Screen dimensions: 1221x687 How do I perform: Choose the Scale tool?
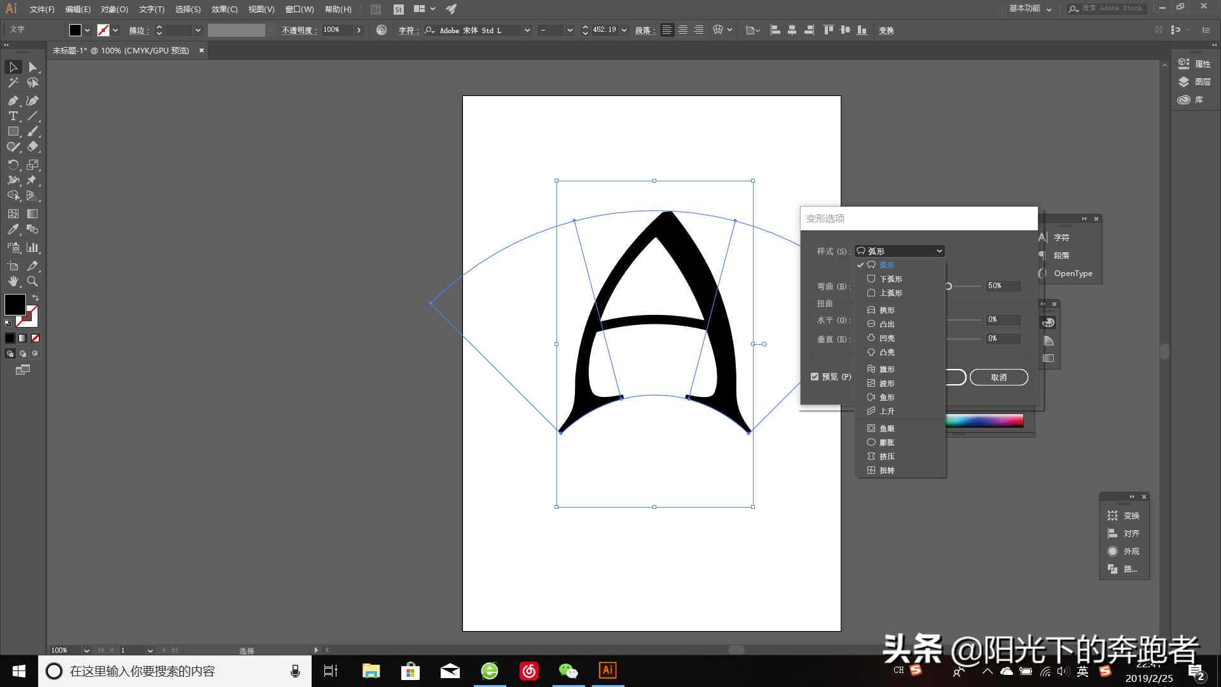point(32,165)
